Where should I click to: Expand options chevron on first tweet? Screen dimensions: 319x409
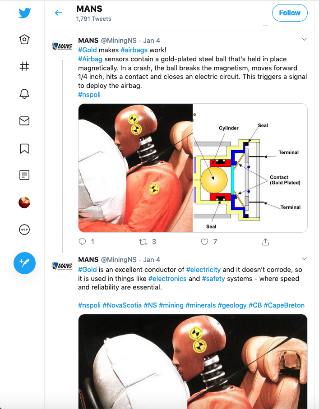coord(304,39)
